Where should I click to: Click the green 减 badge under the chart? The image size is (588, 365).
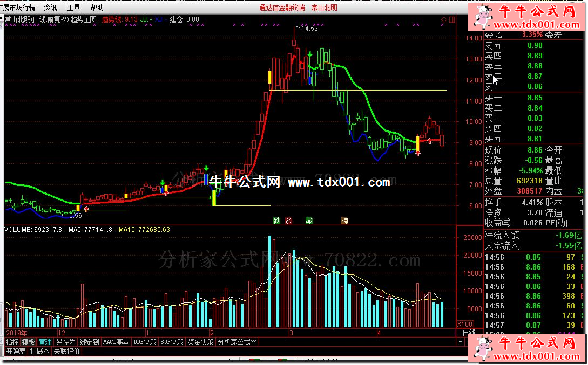309,221
